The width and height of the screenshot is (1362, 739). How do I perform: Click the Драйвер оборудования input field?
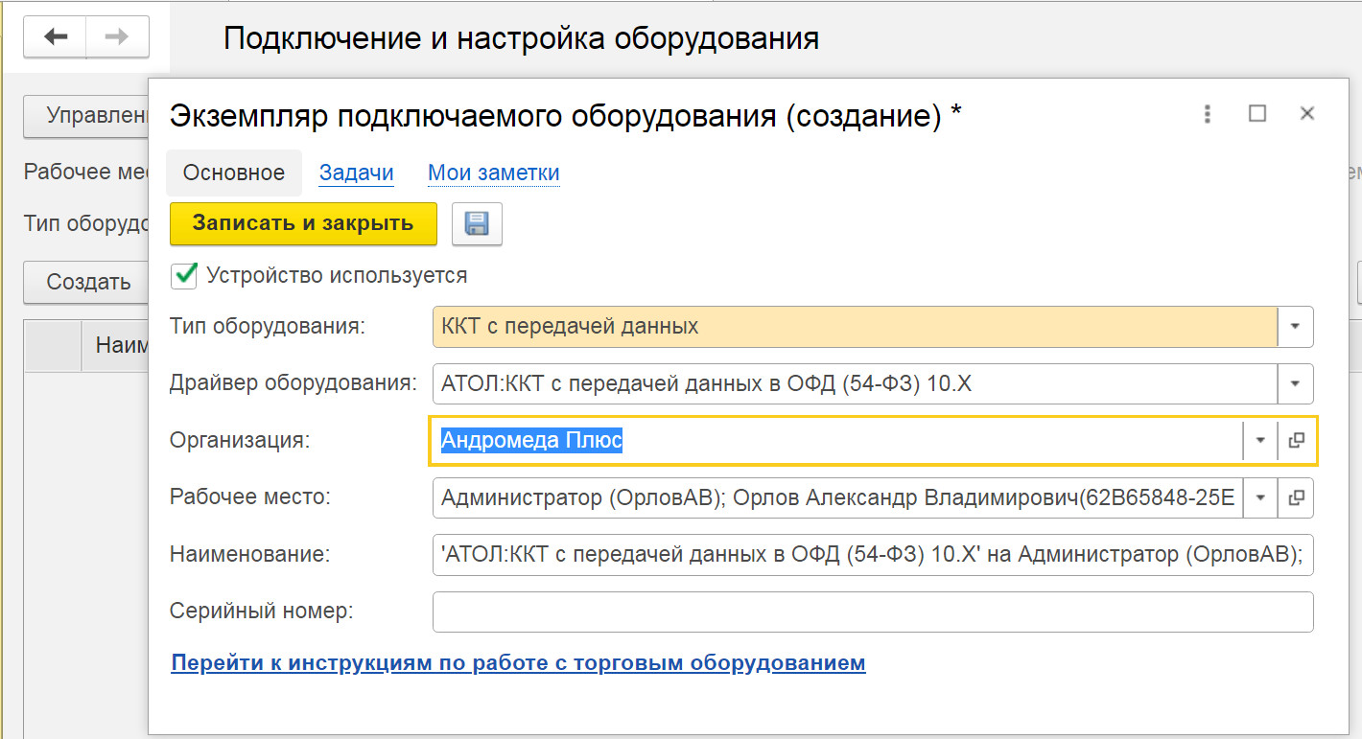coord(856,383)
